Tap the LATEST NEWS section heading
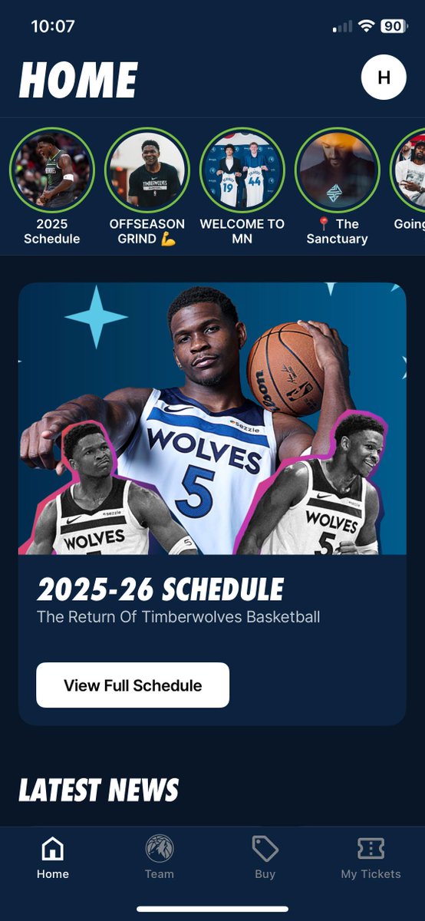 click(x=99, y=791)
